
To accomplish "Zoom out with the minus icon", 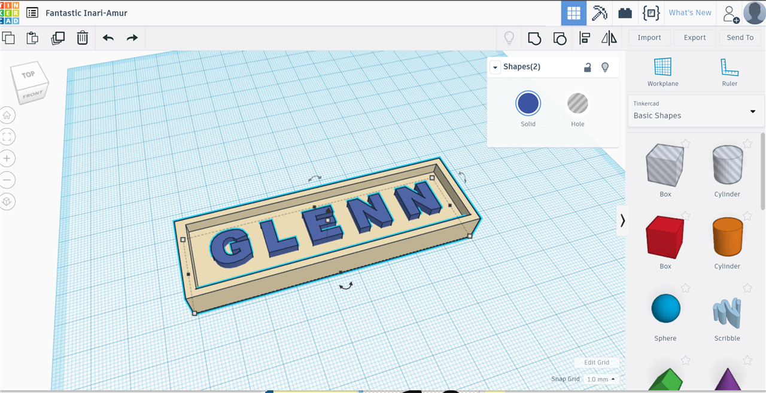I will (x=7, y=180).
